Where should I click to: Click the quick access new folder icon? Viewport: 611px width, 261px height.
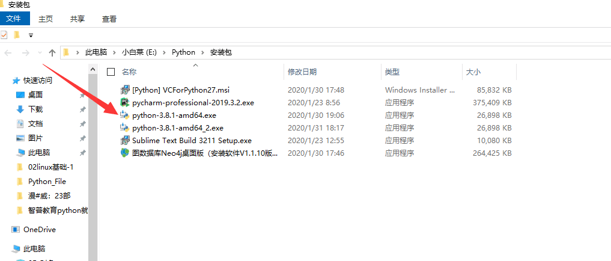point(16,35)
